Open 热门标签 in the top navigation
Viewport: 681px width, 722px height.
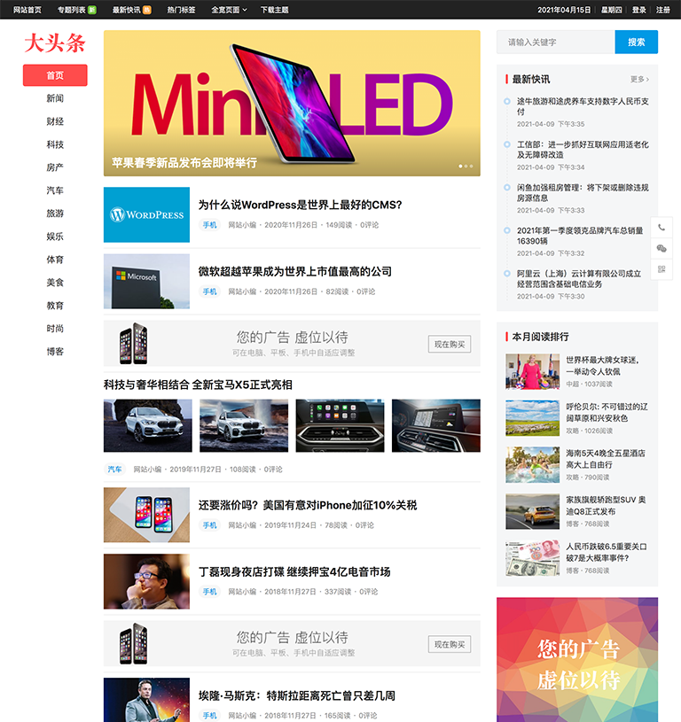point(181,10)
